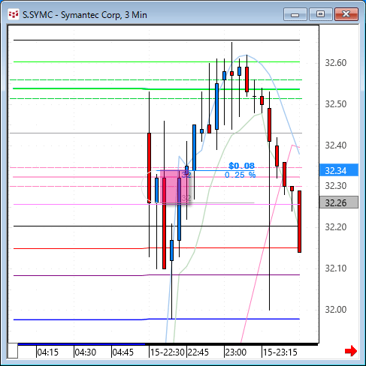Click the $0.08 measurement label
The width and height of the screenshot is (366, 366).
pyautogui.click(x=241, y=166)
